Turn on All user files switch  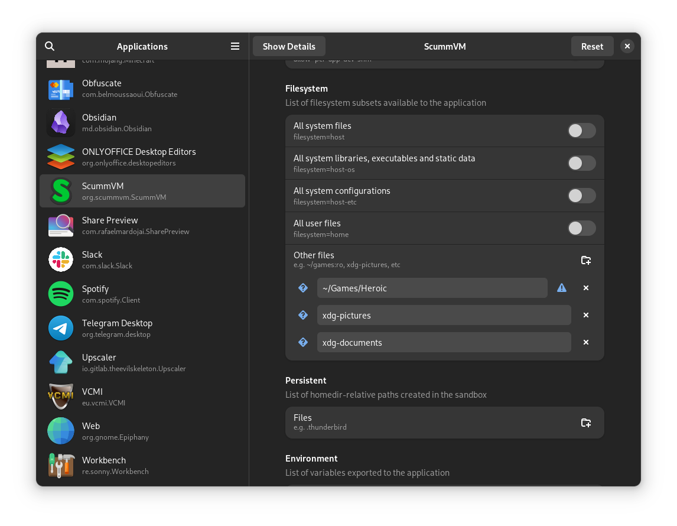click(581, 228)
